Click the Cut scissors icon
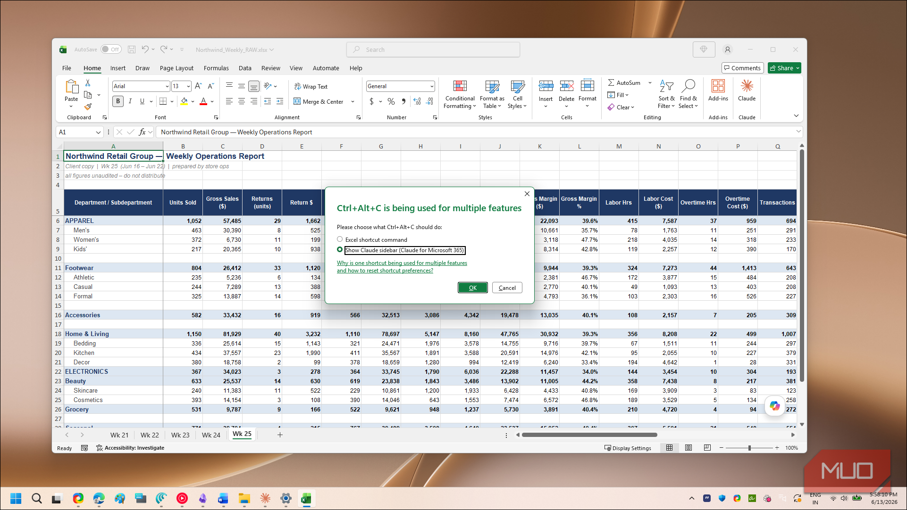The width and height of the screenshot is (907, 510). click(x=88, y=82)
